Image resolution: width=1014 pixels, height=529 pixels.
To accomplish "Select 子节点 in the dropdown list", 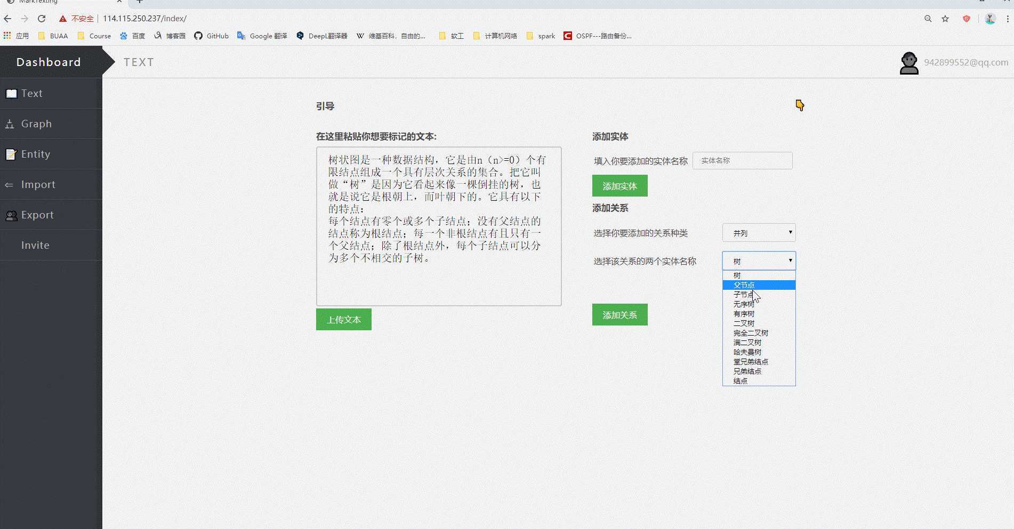I will coord(759,295).
